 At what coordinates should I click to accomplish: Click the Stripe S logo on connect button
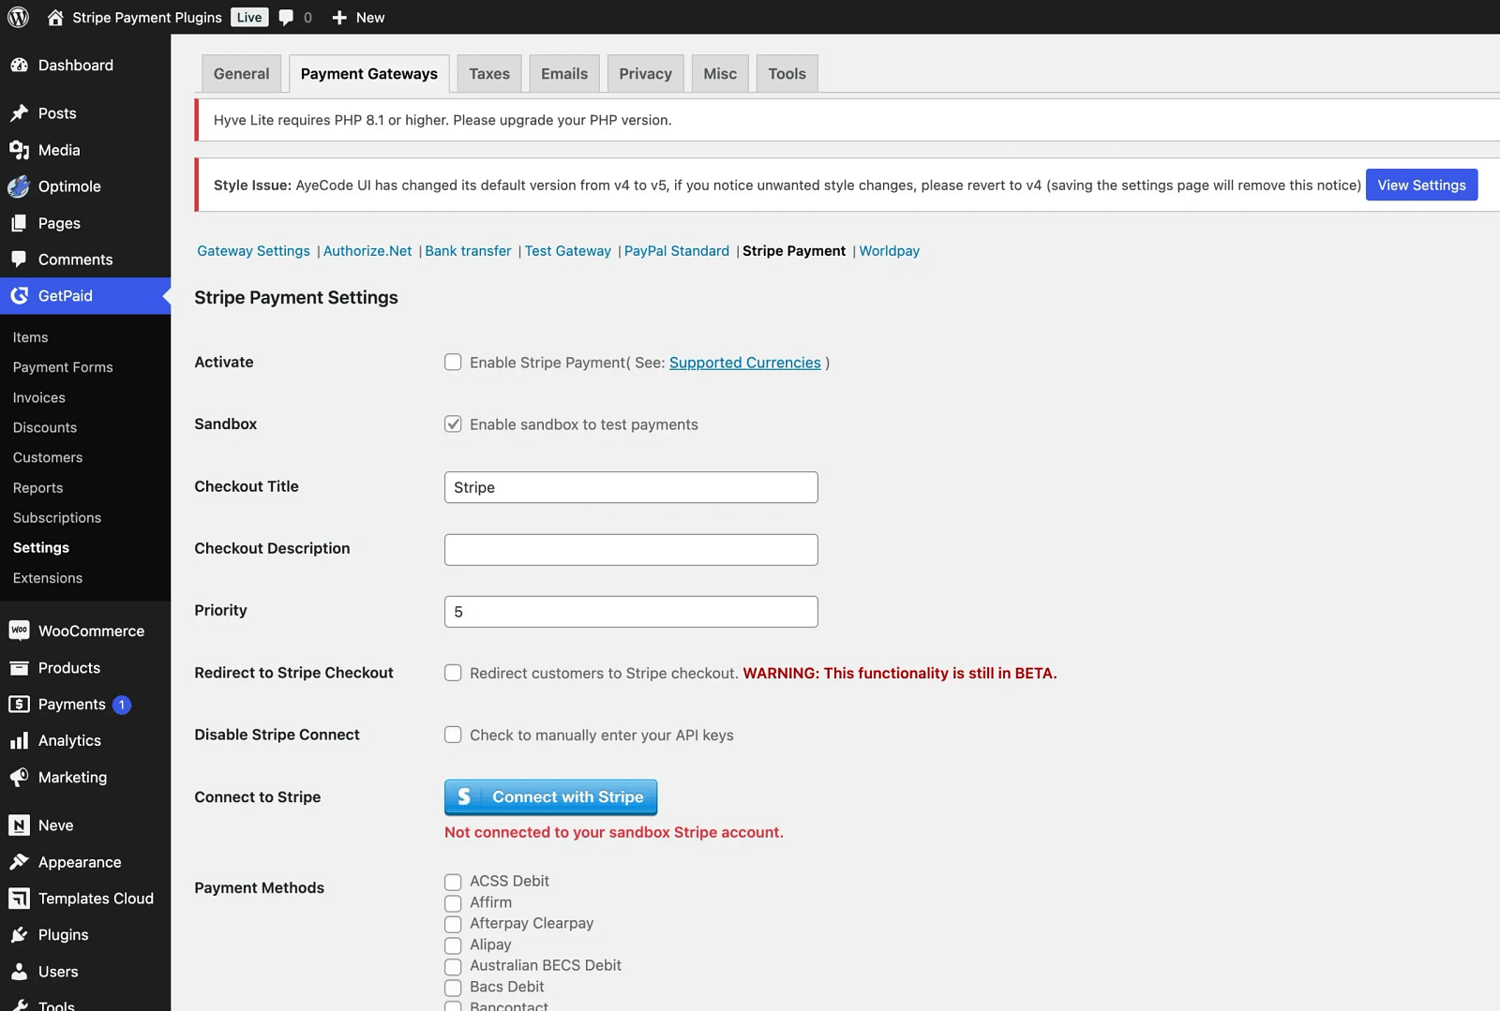[464, 797]
